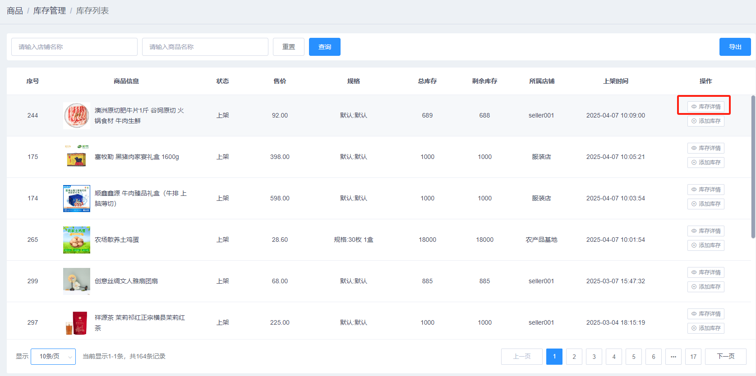This screenshot has width=756, height=376.
Task: Click the 库存管理 breadcrumb
Action: [50, 11]
